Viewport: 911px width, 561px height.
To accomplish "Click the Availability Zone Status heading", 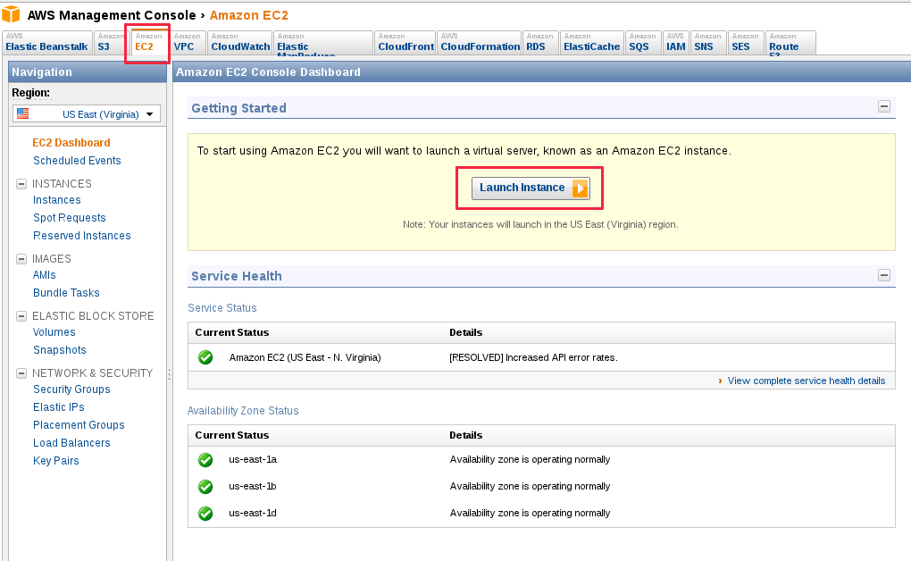I will (243, 411).
